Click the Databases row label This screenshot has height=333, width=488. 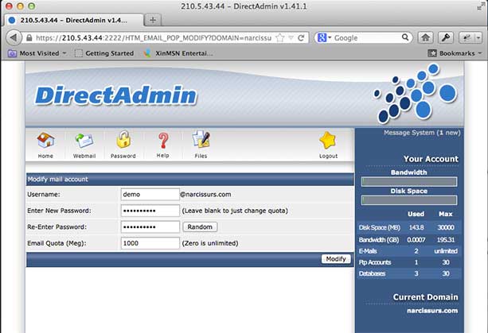[372, 273]
